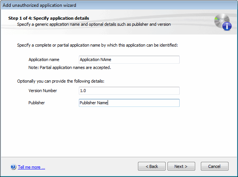Click the 'Specify a complete or partial' instruction
The image size is (238, 177).
click(97, 45)
